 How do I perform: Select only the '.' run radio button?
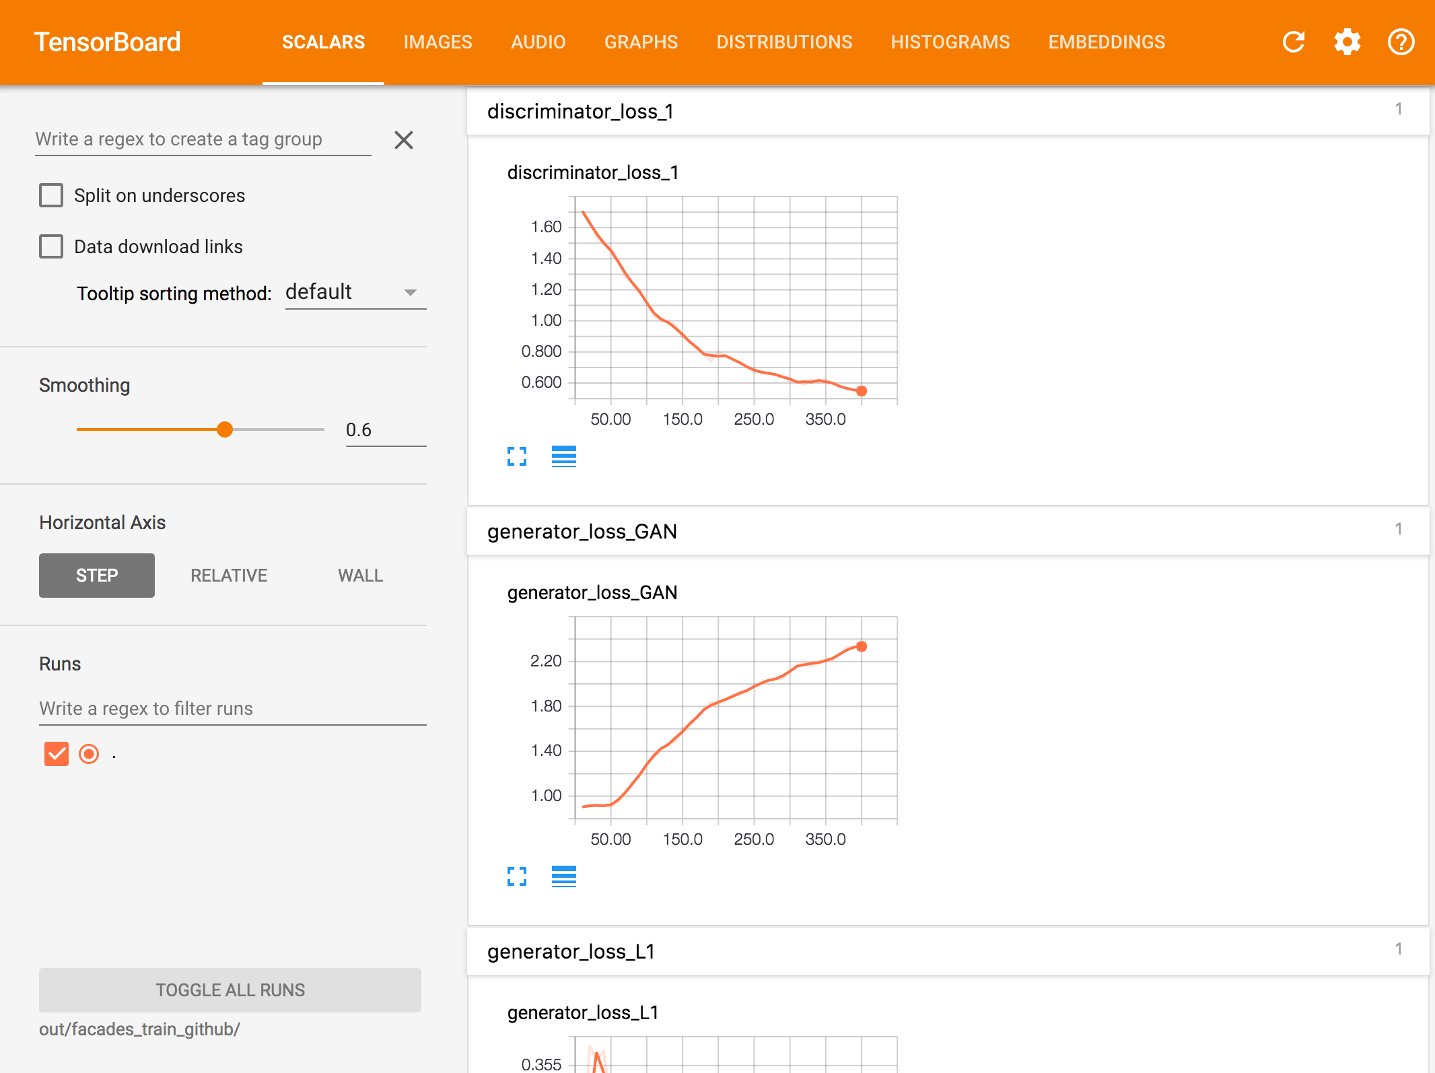click(89, 754)
